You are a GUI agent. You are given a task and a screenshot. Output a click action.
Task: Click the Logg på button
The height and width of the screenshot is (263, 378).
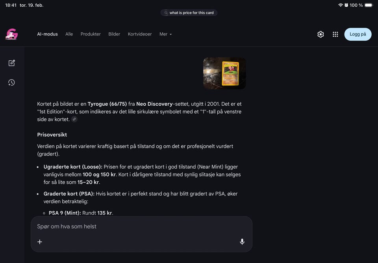[x=358, y=34]
